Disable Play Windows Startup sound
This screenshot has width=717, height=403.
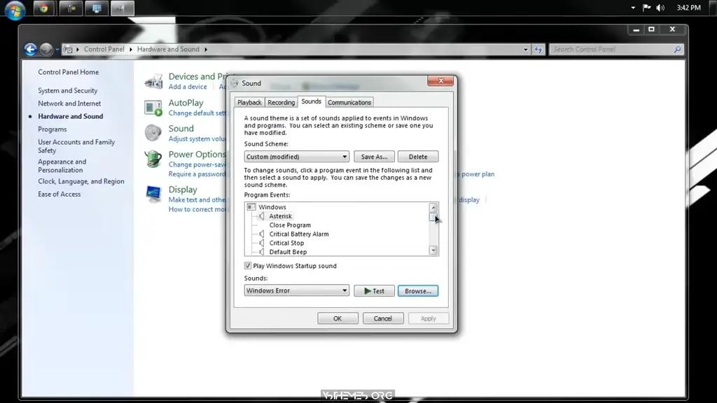click(248, 266)
